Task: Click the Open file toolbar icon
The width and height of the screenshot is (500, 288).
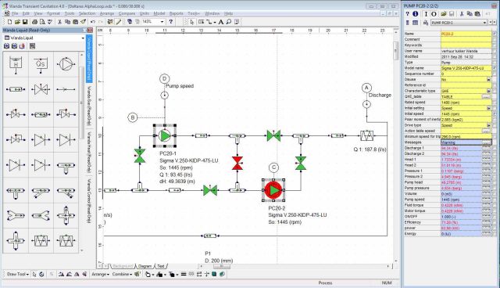Action: pyautogui.click(x=17, y=22)
